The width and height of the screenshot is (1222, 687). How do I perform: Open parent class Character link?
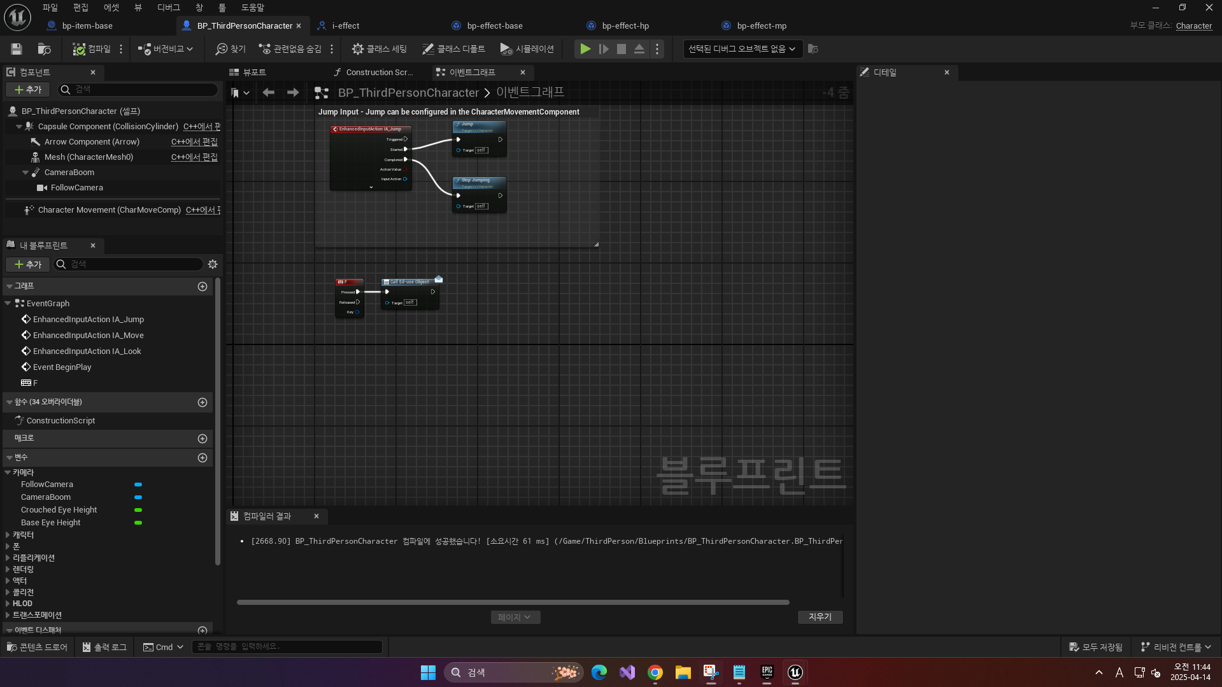point(1194,26)
